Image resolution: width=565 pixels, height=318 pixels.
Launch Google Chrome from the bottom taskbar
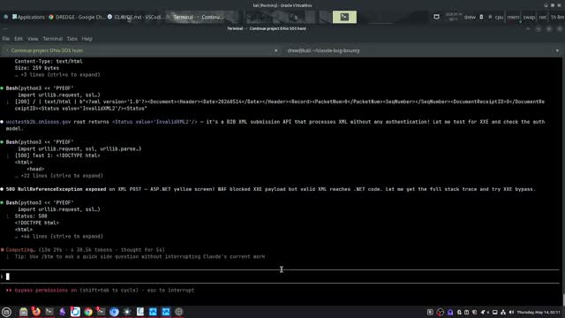[88, 312]
